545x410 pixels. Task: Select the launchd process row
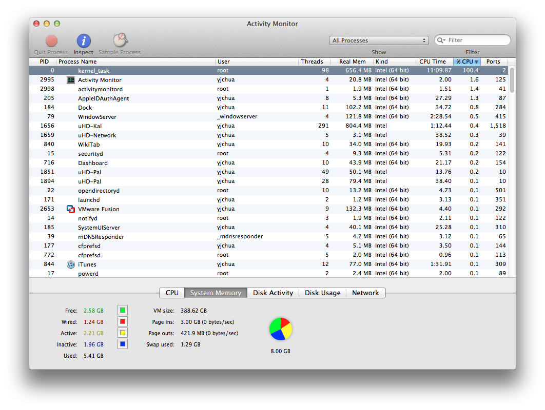(x=269, y=200)
